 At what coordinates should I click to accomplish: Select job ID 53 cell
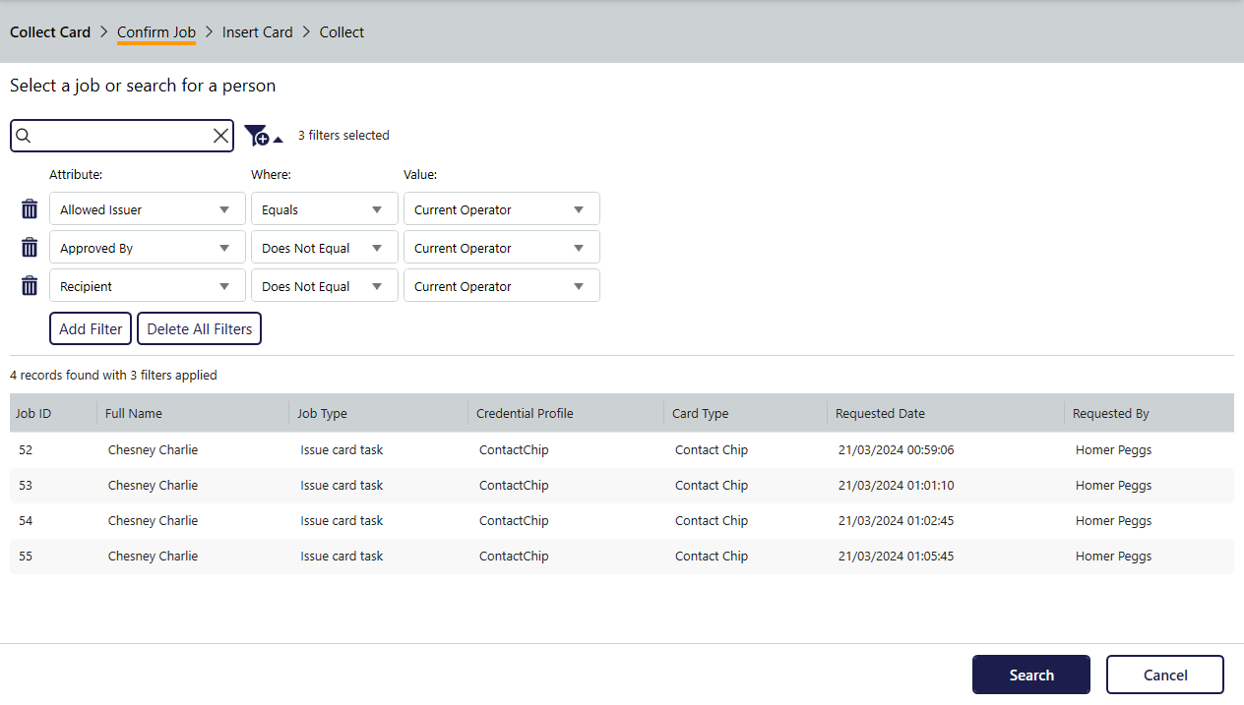26,485
